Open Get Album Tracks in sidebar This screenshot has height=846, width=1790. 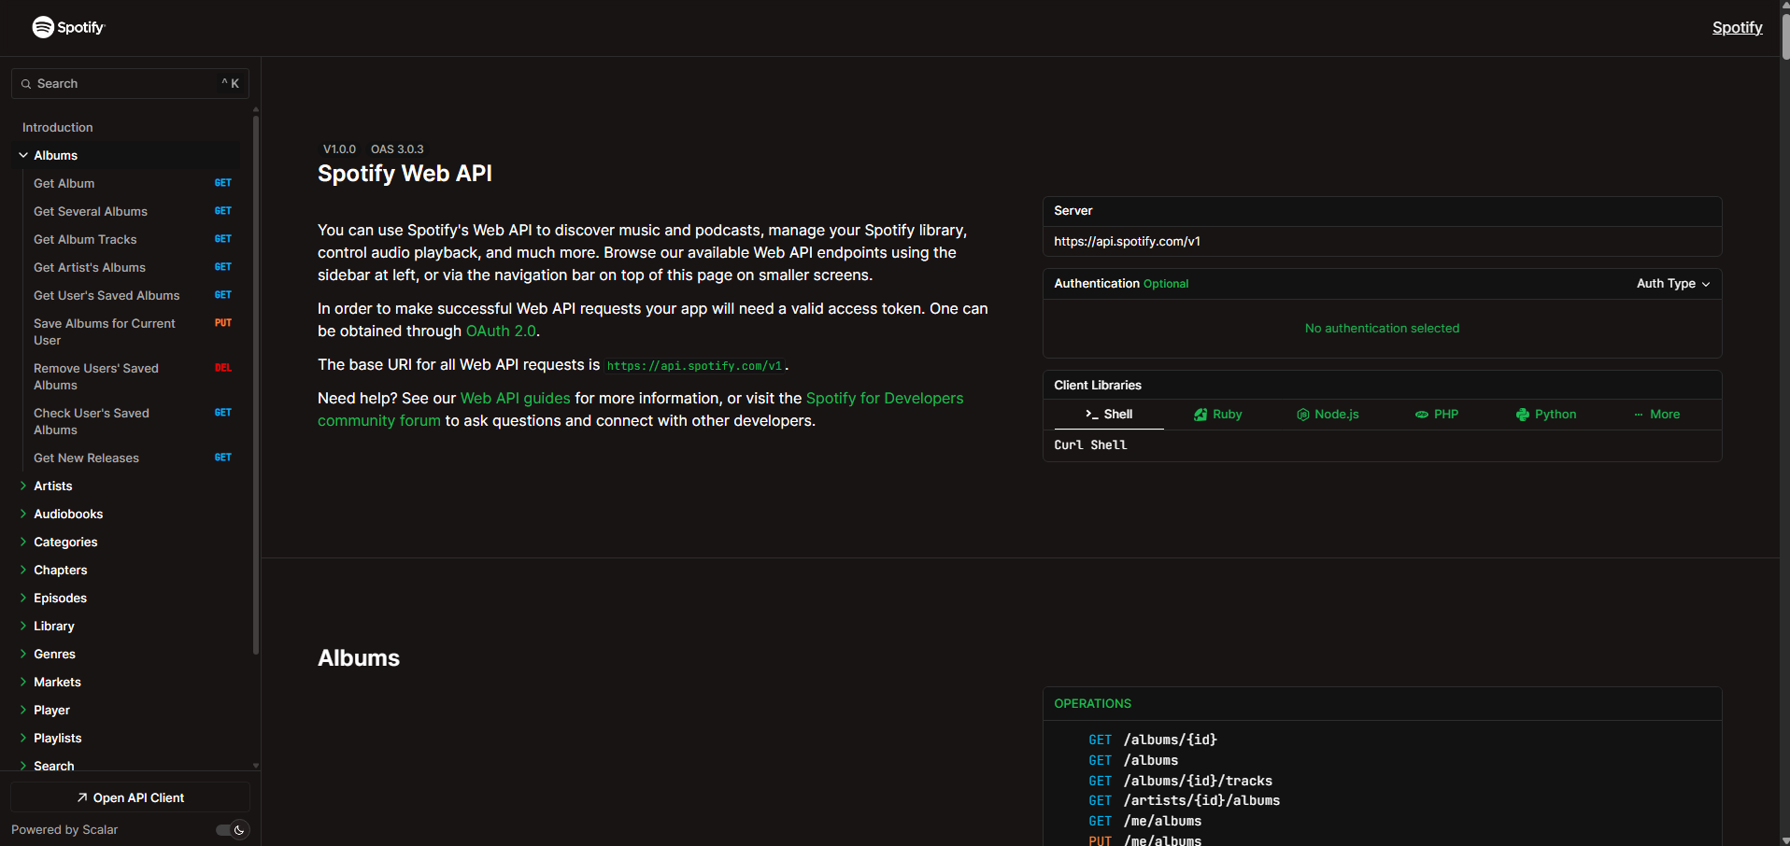point(85,240)
